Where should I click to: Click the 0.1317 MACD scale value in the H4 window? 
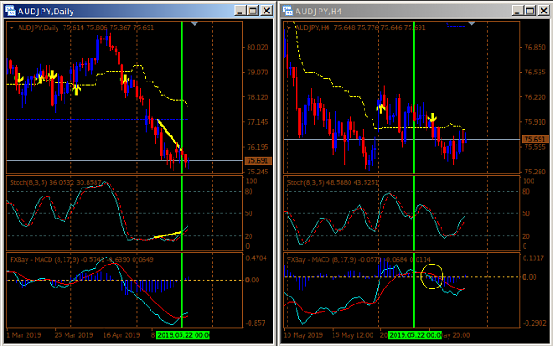[534, 258]
